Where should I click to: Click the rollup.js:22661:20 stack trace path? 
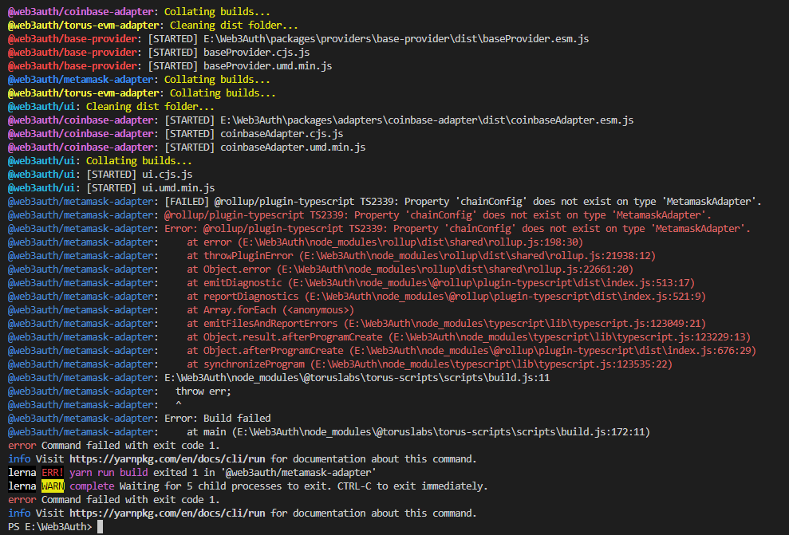click(x=455, y=269)
